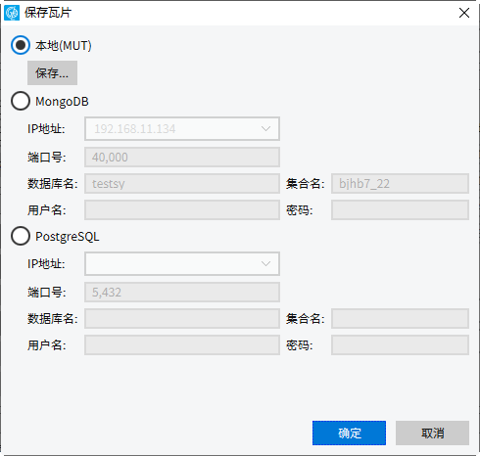Close the 保存瓦片 dialog
This screenshot has height=456, width=480.
tap(463, 13)
